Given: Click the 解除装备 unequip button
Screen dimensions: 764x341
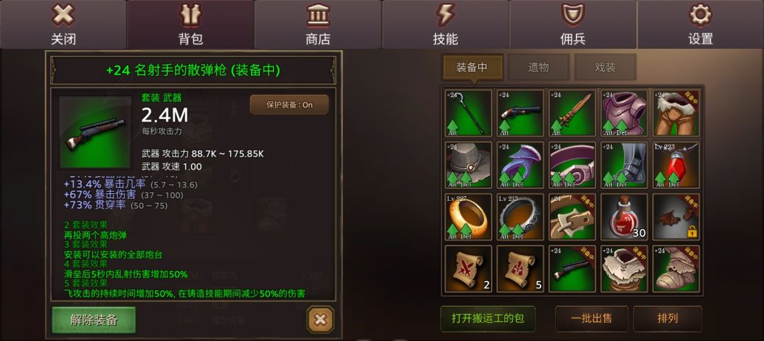Looking at the screenshot, I should click(93, 320).
